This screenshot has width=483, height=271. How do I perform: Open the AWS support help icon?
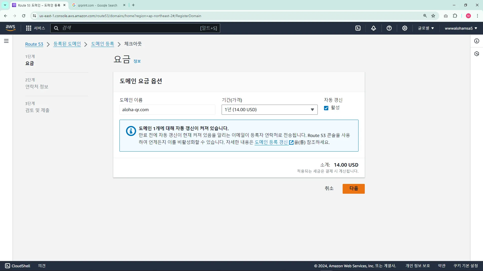point(389,28)
